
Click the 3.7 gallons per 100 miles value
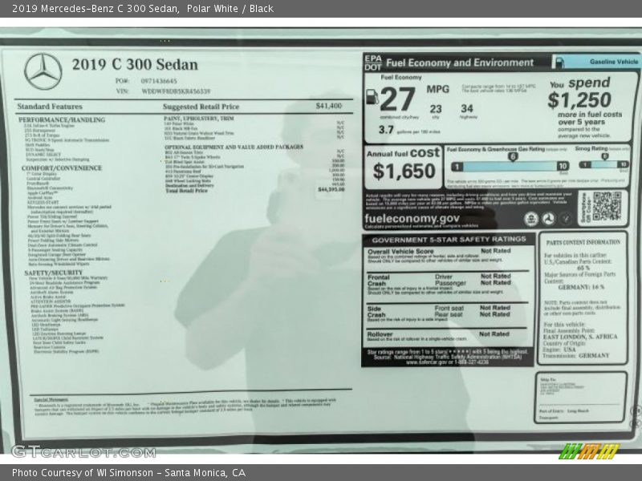(386, 130)
